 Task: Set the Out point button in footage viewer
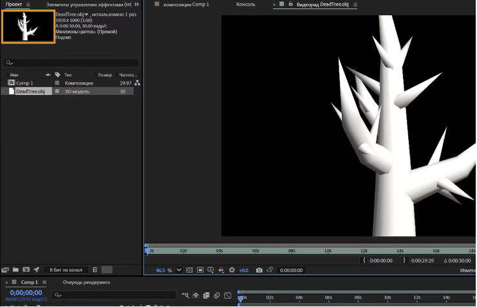404,261
